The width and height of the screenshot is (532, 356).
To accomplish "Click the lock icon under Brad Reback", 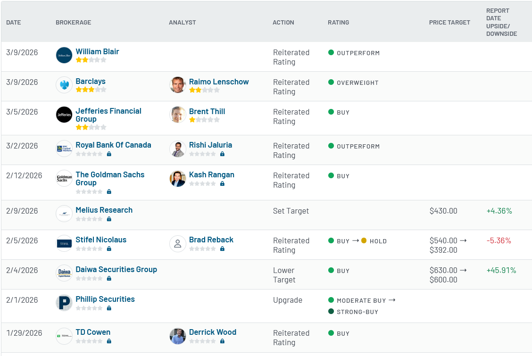I will click(x=222, y=248).
